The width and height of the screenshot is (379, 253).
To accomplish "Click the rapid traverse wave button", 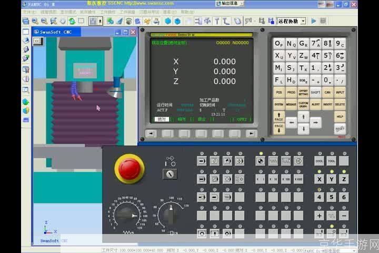I will coord(332,216).
